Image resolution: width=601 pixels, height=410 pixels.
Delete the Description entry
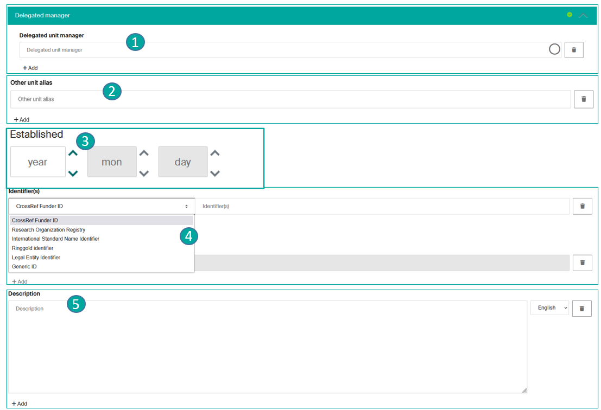pos(581,308)
